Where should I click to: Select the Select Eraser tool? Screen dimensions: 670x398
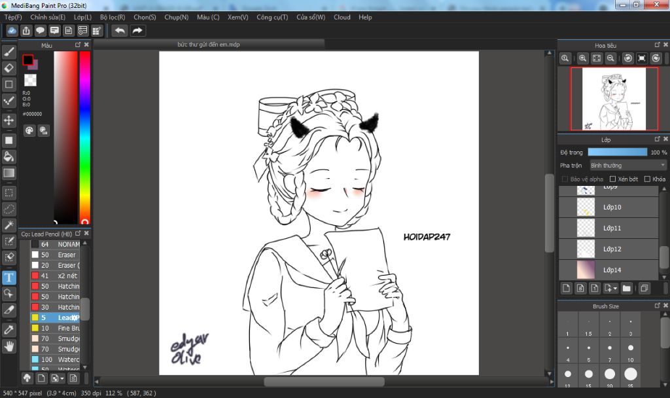pyautogui.click(x=9, y=257)
